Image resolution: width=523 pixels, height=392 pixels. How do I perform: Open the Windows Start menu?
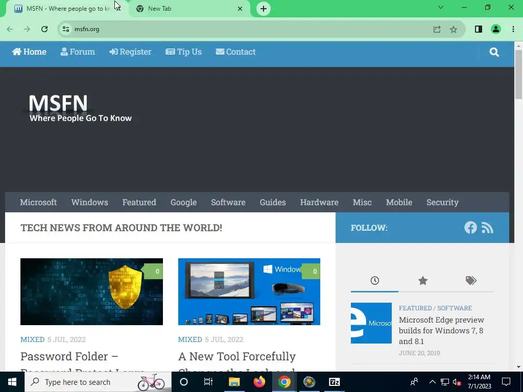(12, 382)
